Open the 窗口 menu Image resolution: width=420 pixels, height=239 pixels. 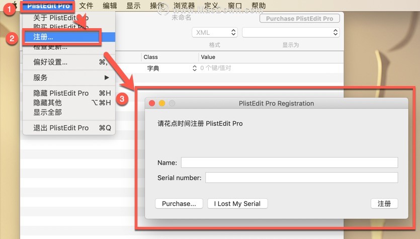point(235,6)
